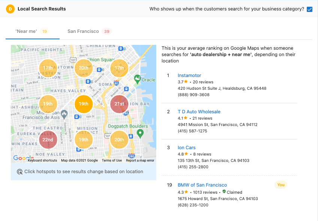Visit the Ion Cars listing link
This screenshot has width=318, height=221.
pos(187,148)
